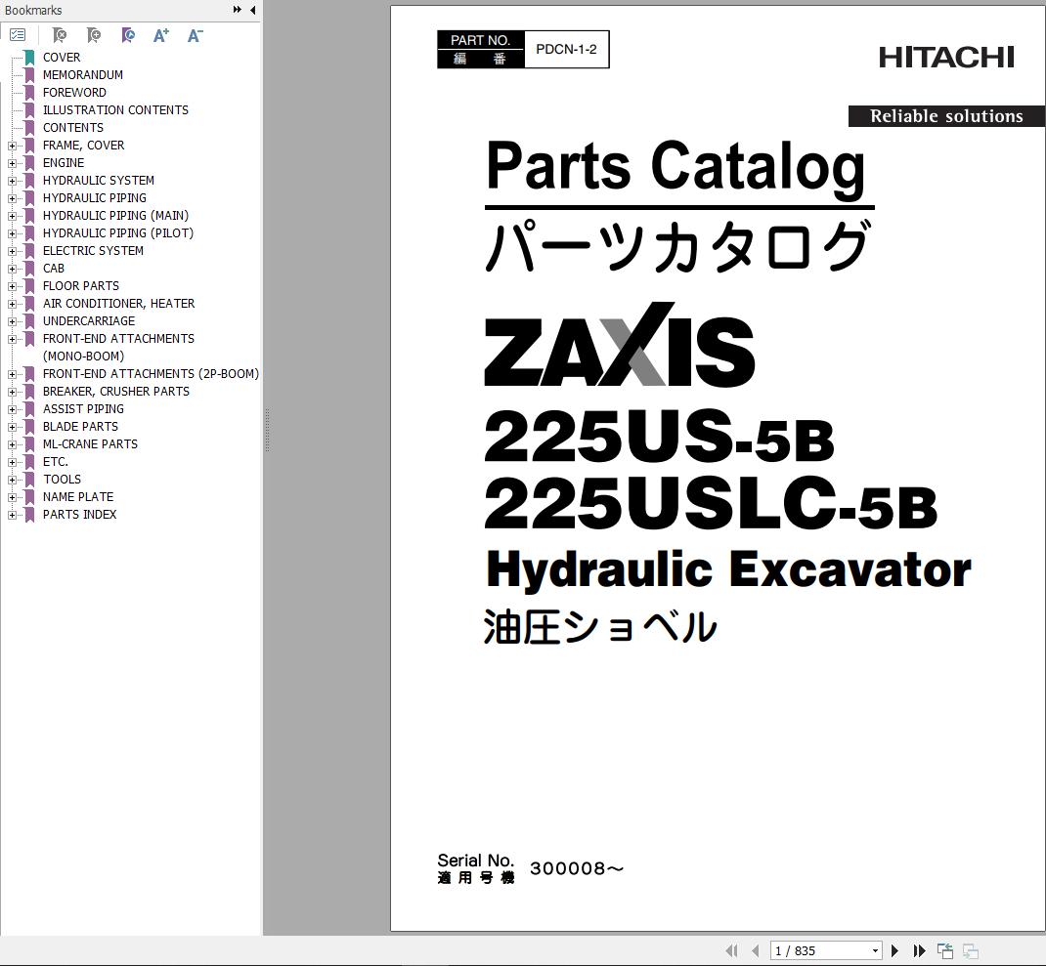Open the COVER bookmark
The height and width of the screenshot is (966, 1046).
click(62, 57)
